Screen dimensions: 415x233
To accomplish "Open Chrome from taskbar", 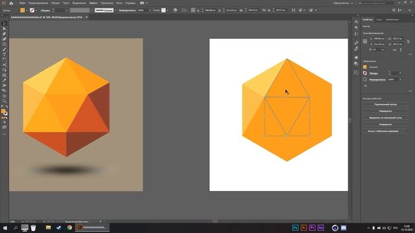I will click(x=69, y=227).
